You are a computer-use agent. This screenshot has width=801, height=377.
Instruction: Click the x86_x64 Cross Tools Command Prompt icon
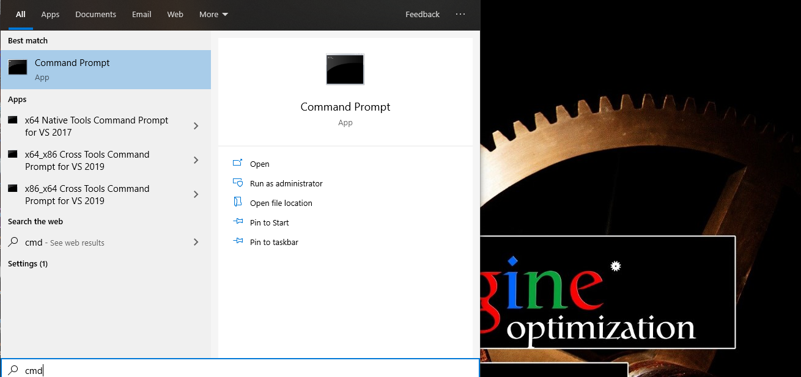[x=13, y=189]
